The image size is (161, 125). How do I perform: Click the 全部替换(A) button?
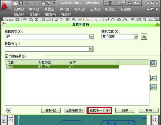[74, 110]
